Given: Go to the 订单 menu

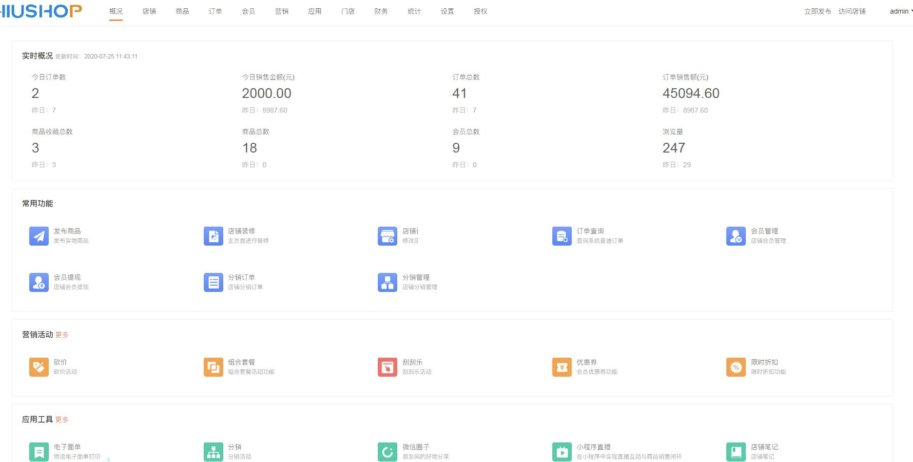Looking at the screenshot, I should 215,11.
